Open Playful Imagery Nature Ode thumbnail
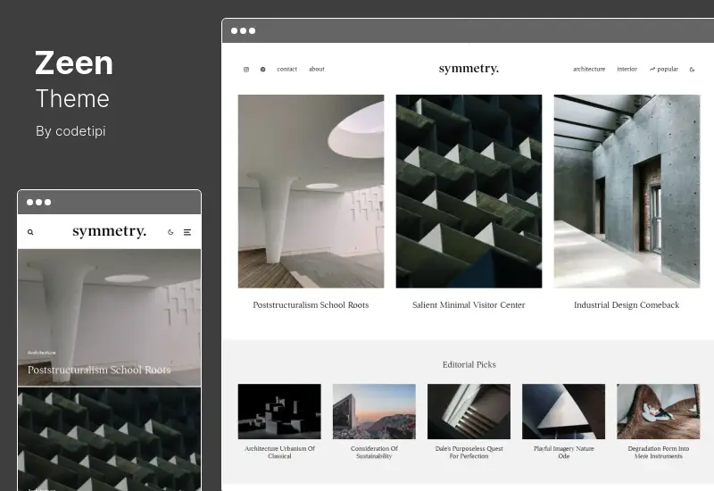This screenshot has height=491, width=714. (x=564, y=412)
